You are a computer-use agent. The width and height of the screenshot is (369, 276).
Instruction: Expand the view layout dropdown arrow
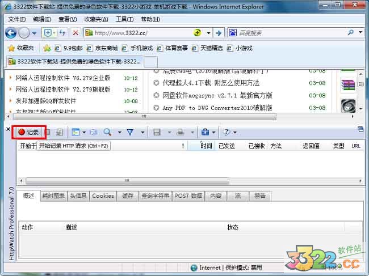click(x=84, y=133)
